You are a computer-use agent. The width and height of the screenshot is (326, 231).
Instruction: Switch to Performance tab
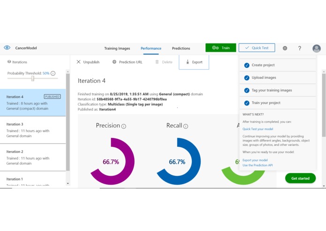(x=151, y=48)
